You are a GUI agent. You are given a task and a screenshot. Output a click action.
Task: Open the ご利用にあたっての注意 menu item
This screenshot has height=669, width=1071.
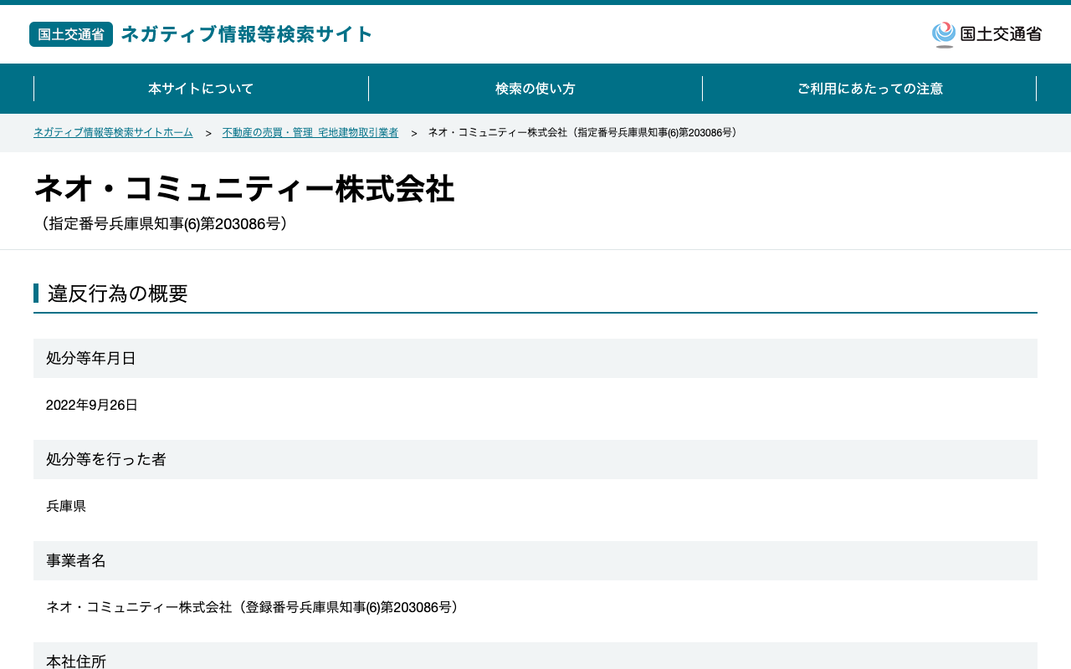pyautogui.click(x=869, y=89)
